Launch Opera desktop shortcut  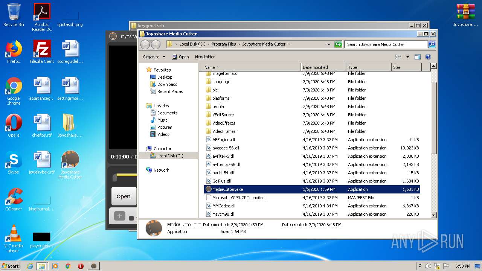coord(14,126)
